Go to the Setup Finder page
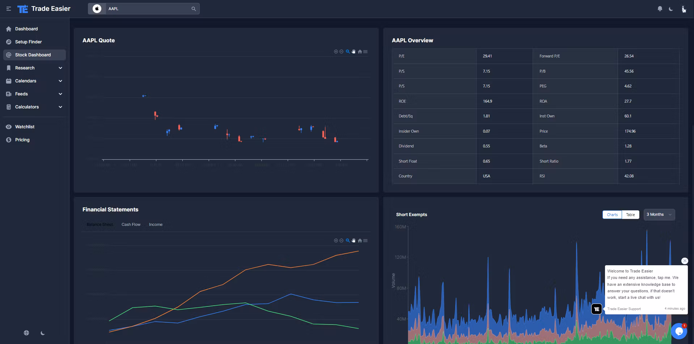Viewport: 694px width, 344px height. (x=28, y=42)
